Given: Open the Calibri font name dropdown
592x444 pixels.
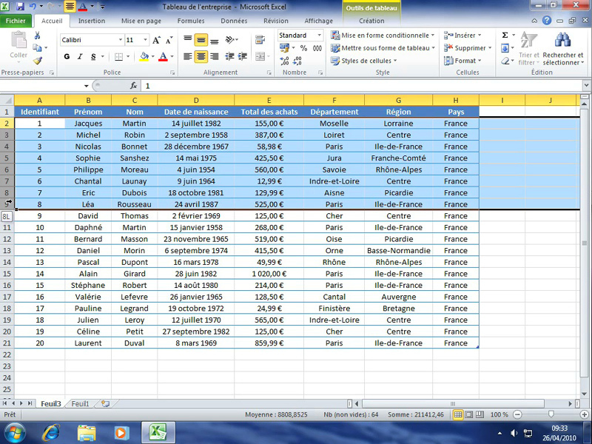Looking at the screenshot, I should pos(121,40).
